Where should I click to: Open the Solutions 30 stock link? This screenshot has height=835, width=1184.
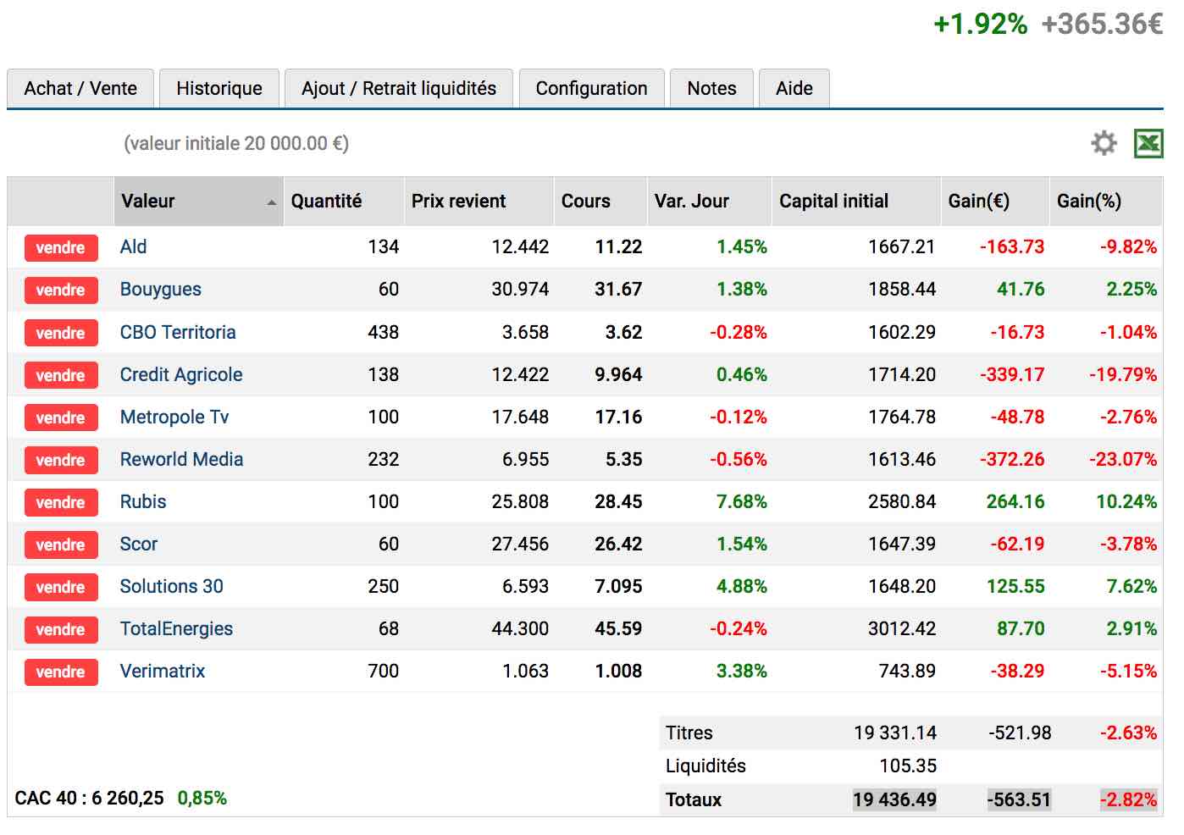pos(172,586)
